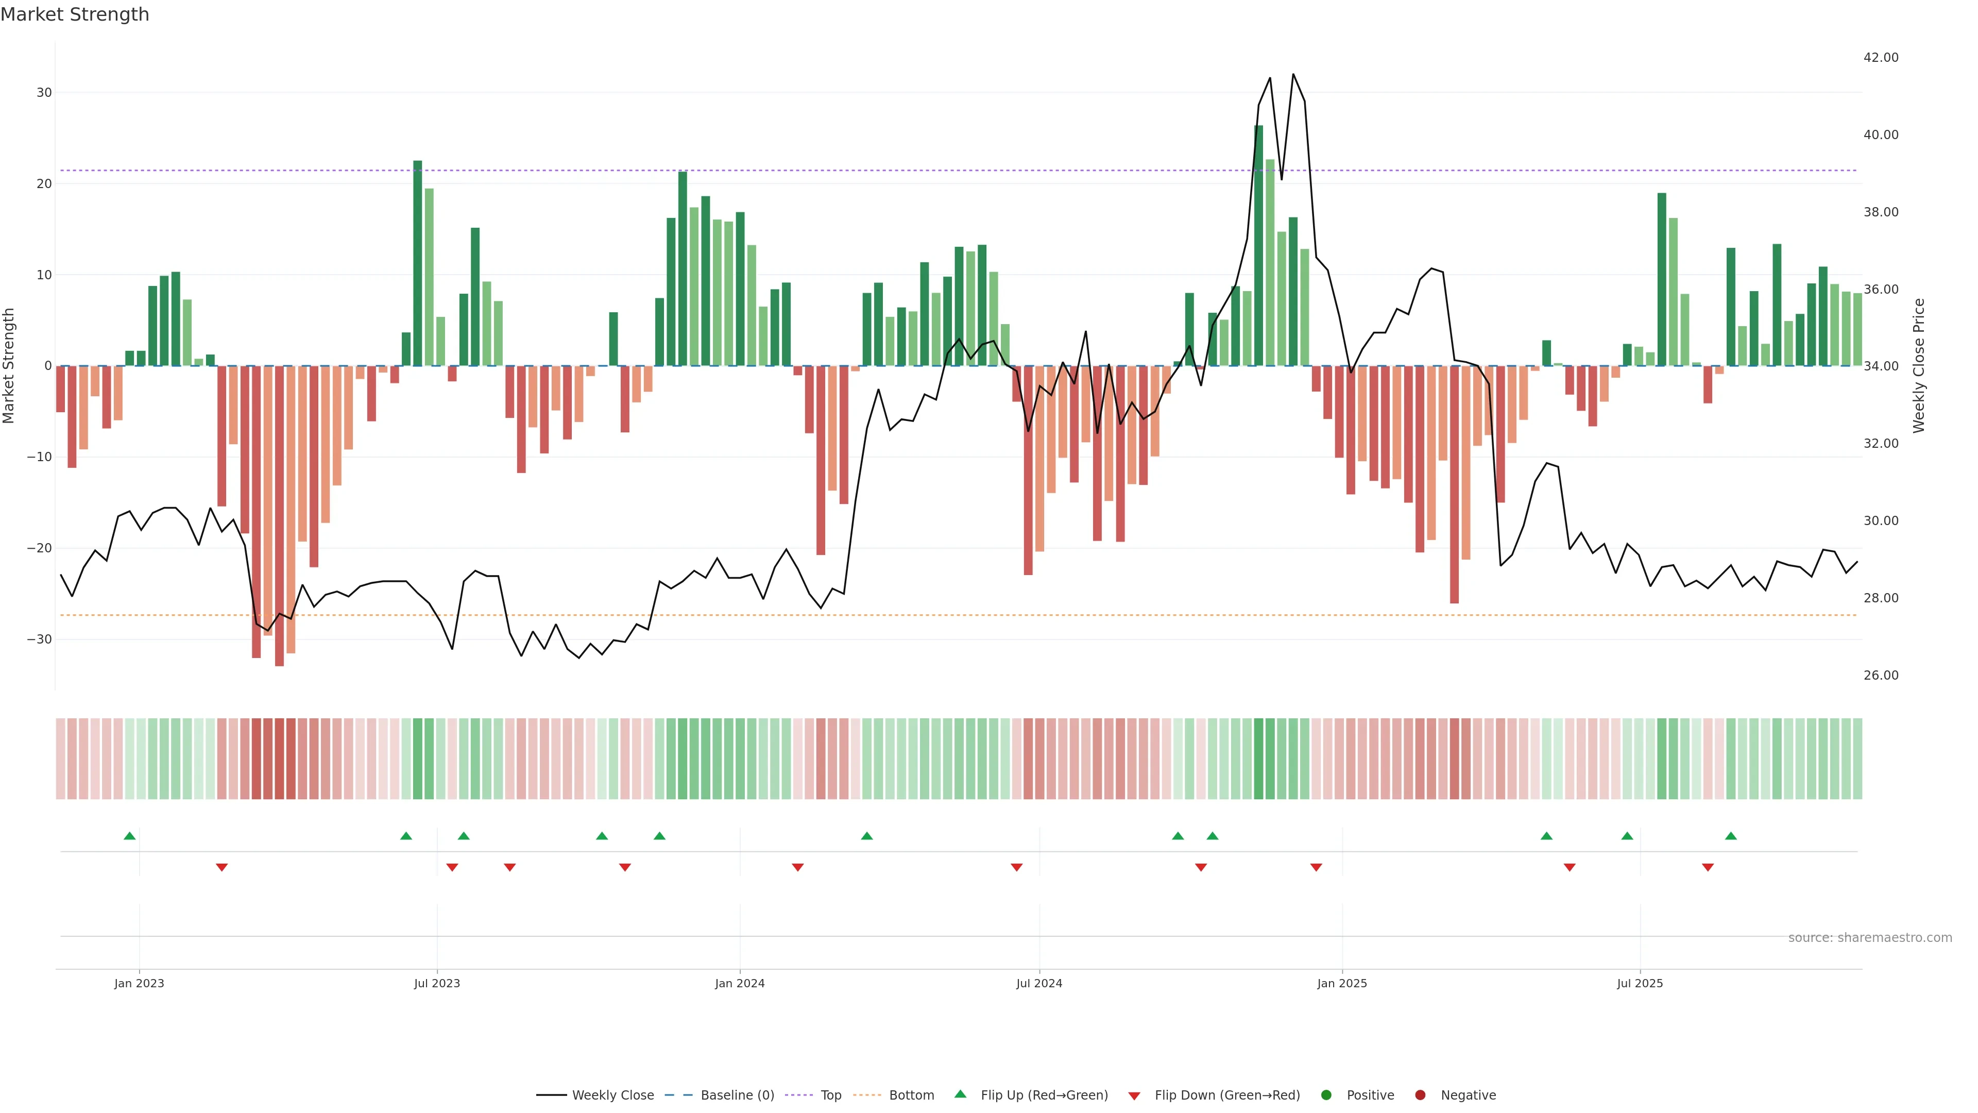The width and height of the screenshot is (1978, 1113).
Task: Click the Market Strength chart title
Action: pyautogui.click(x=75, y=14)
